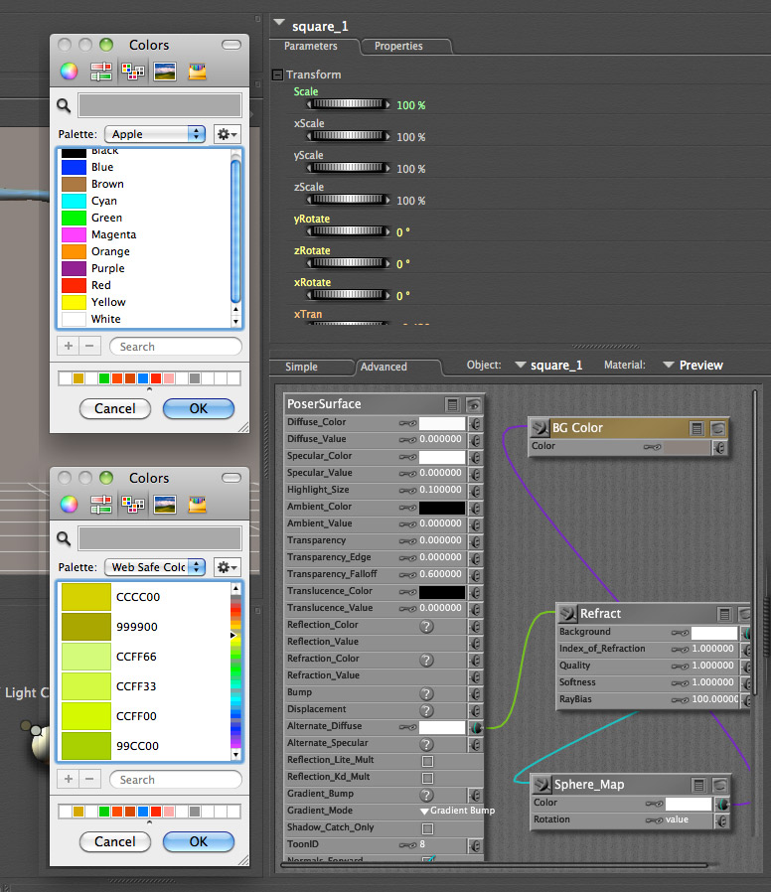
Task: Open the square_1 object menu triangle at top
Action: (x=279, y=23)
